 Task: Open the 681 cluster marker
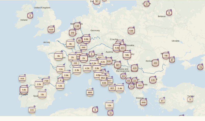pyautogui.click(x=117, y=65)
